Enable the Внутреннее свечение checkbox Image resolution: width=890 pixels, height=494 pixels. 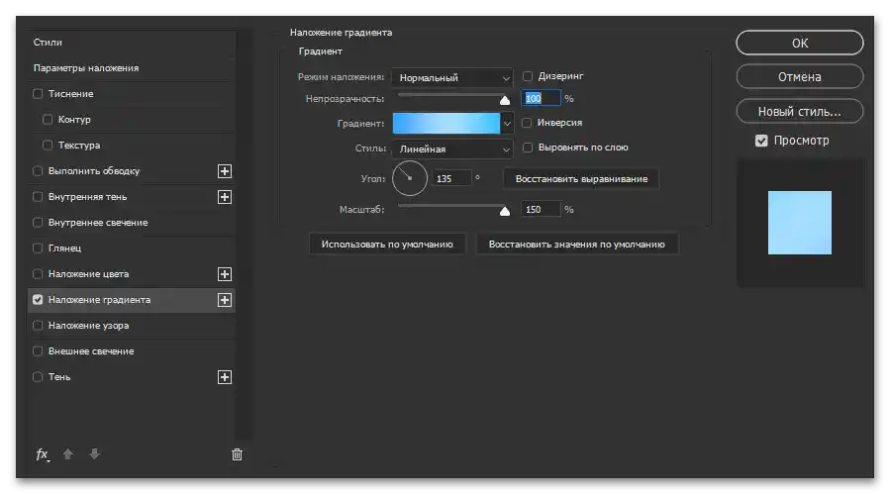(38, 223)
